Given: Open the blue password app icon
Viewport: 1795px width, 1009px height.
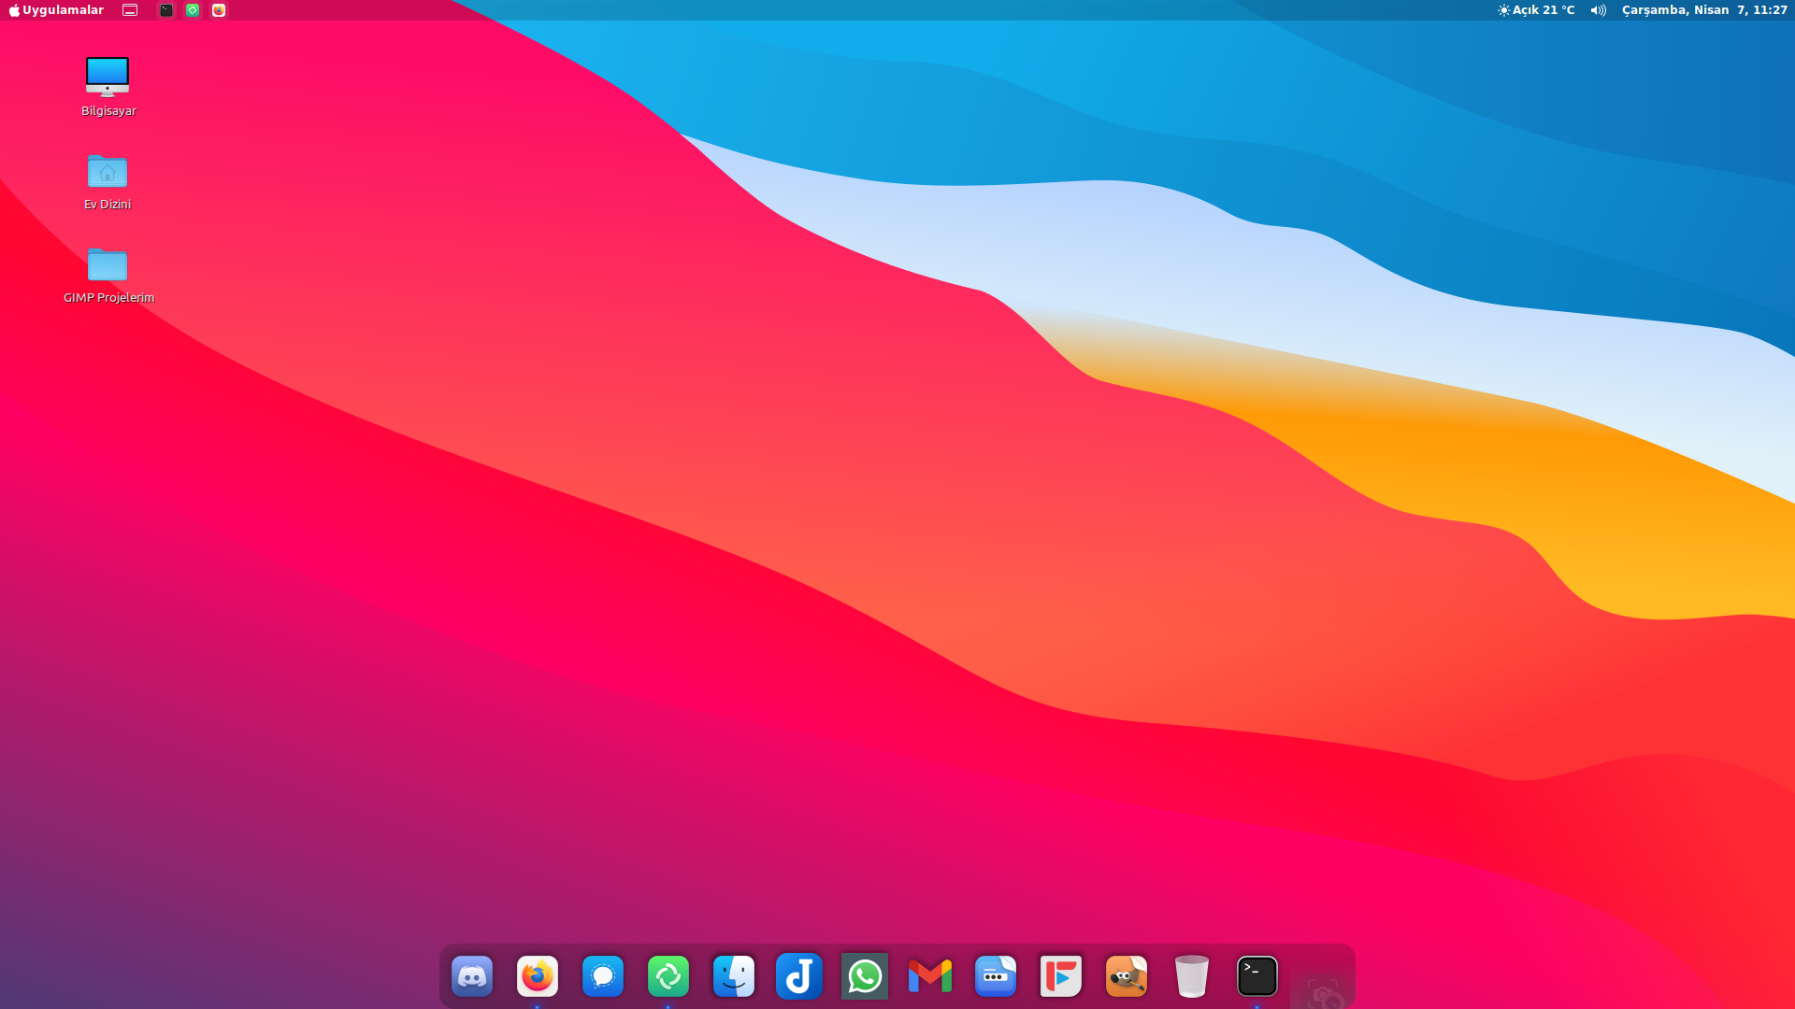Looking at the screenshot, I should [996, 976].
